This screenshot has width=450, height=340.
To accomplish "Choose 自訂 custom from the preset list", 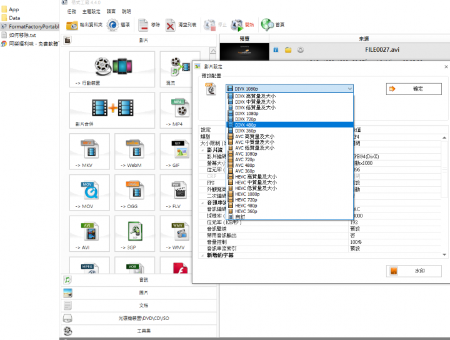I will pyautogui.click(x=289, y=217).
